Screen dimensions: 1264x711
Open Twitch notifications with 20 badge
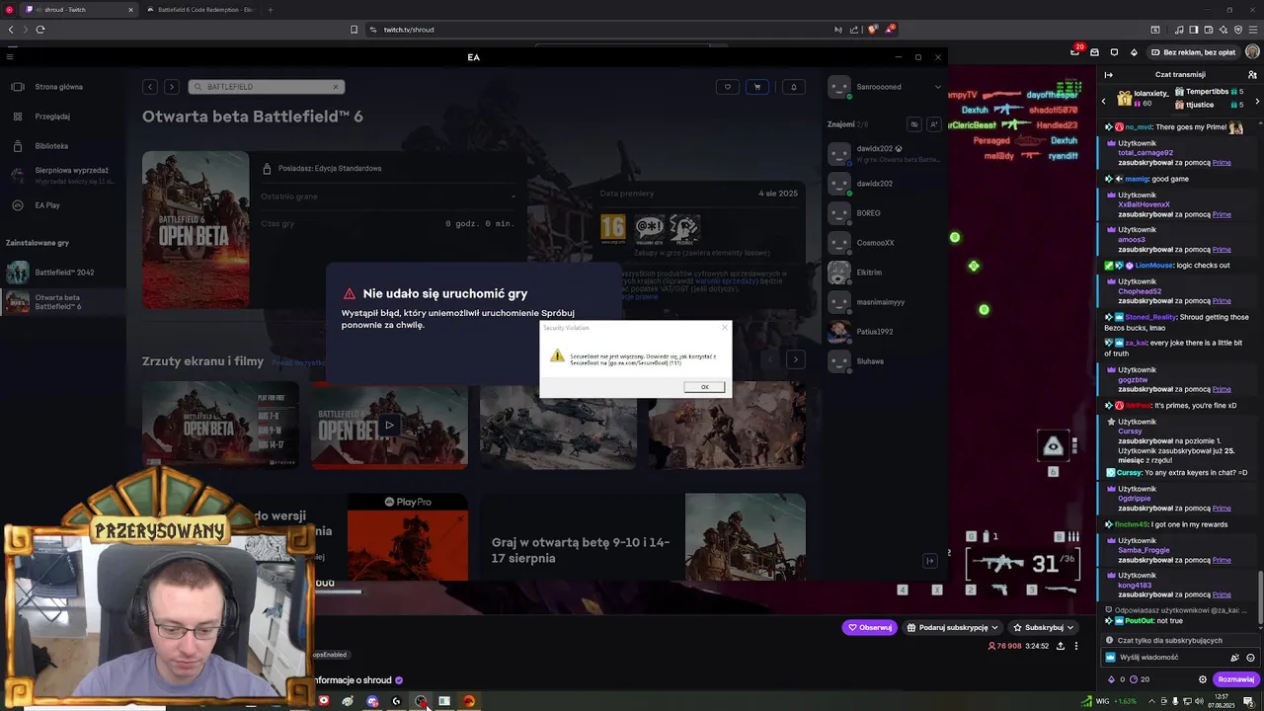pos(1076,51)
